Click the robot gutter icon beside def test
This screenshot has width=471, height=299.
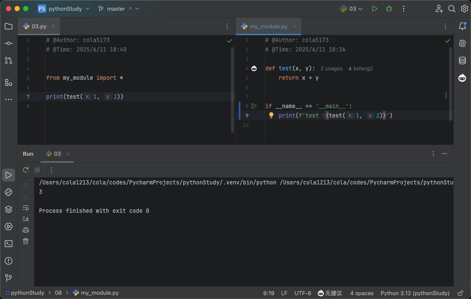254,69
